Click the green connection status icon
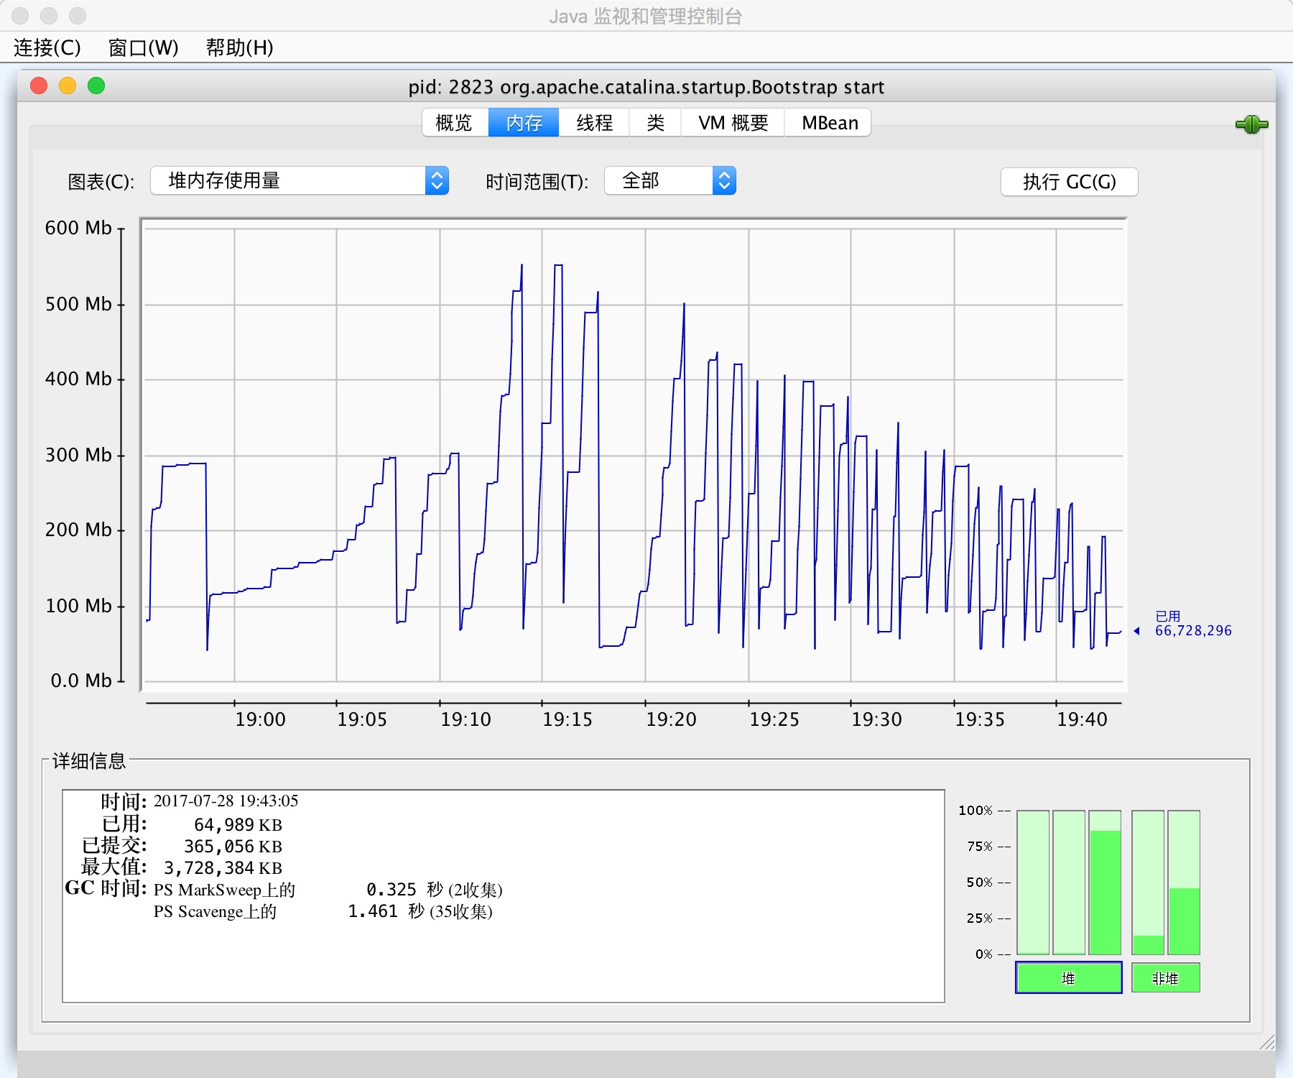Image resolution: width=1293 pixels, height=1078 pixels. coord(1251,124)
